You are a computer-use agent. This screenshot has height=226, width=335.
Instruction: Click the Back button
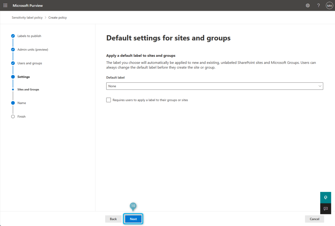113,219
